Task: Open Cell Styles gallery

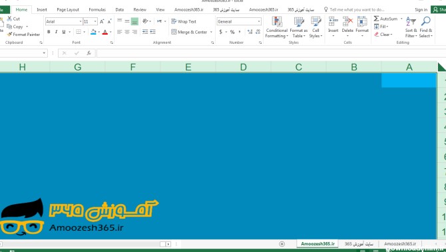Action: click(x=316, y=27)
